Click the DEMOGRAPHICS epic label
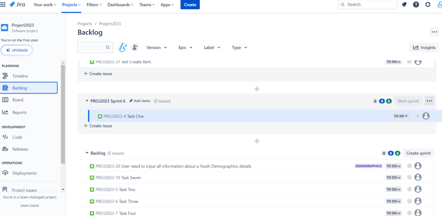442x216 pixels. coord(368,166)
